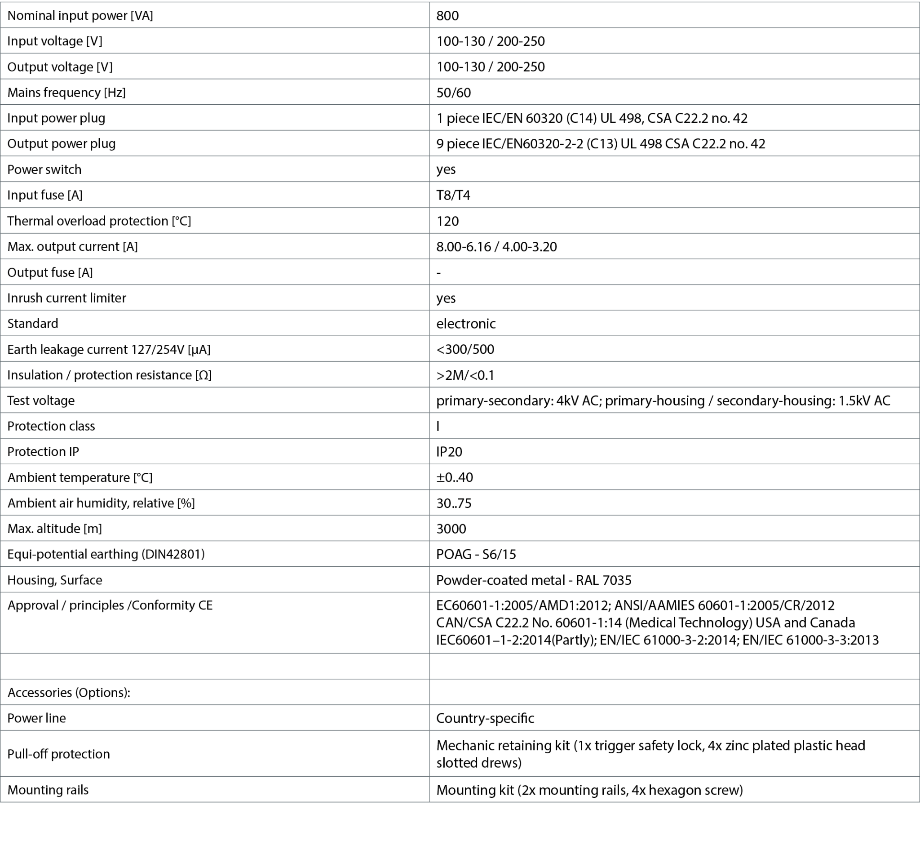920x845 pixels.
Task: Click the '30..75' humidity value
Action: point(454,503)
